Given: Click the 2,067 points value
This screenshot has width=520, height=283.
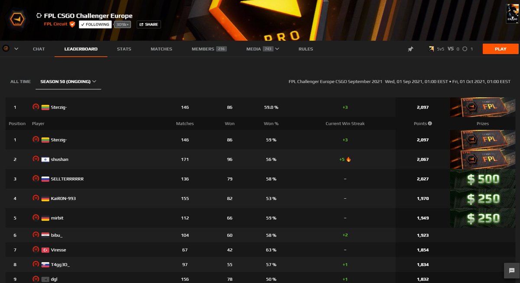Looking at the screenshot, I should click(422, 159).
